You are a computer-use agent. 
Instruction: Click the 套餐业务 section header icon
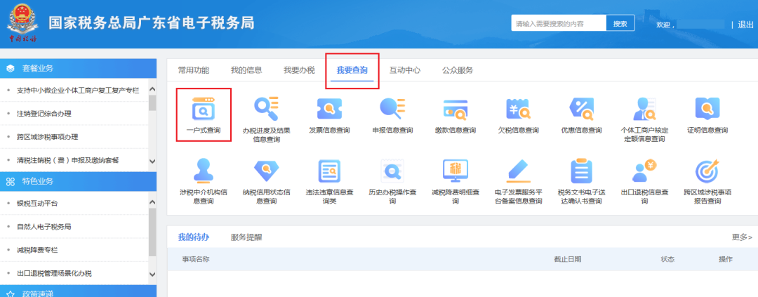[x=10, y=69]
